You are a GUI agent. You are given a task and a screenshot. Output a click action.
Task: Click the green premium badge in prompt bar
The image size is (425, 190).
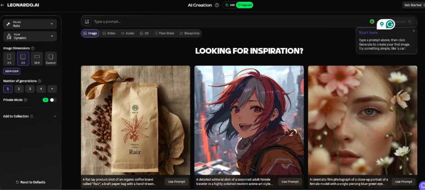tap(372, 22)
